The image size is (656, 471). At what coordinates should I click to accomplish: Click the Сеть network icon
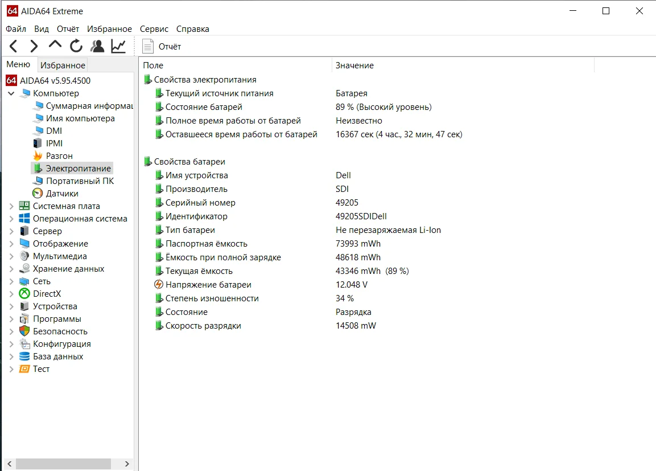(x=24, y=281)
